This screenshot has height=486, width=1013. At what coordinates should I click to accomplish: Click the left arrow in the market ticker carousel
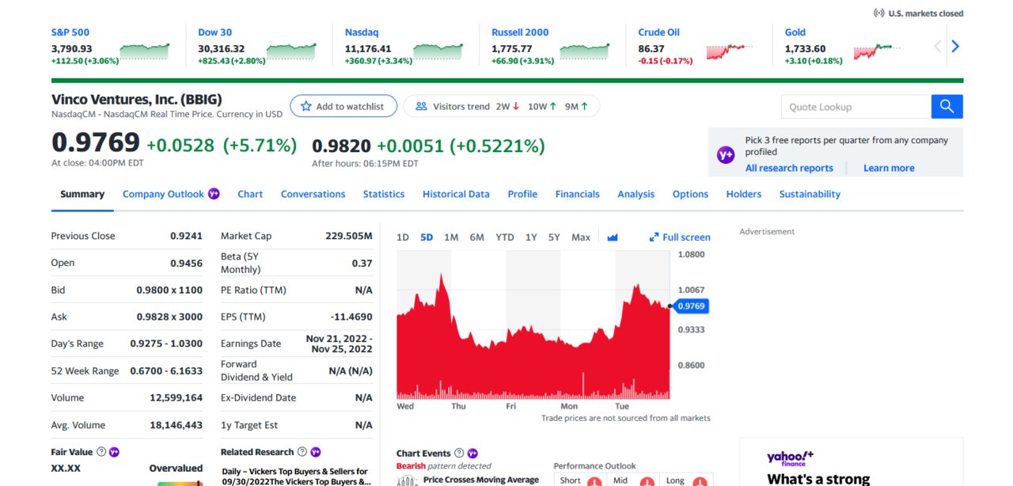[x=938, y=46]
